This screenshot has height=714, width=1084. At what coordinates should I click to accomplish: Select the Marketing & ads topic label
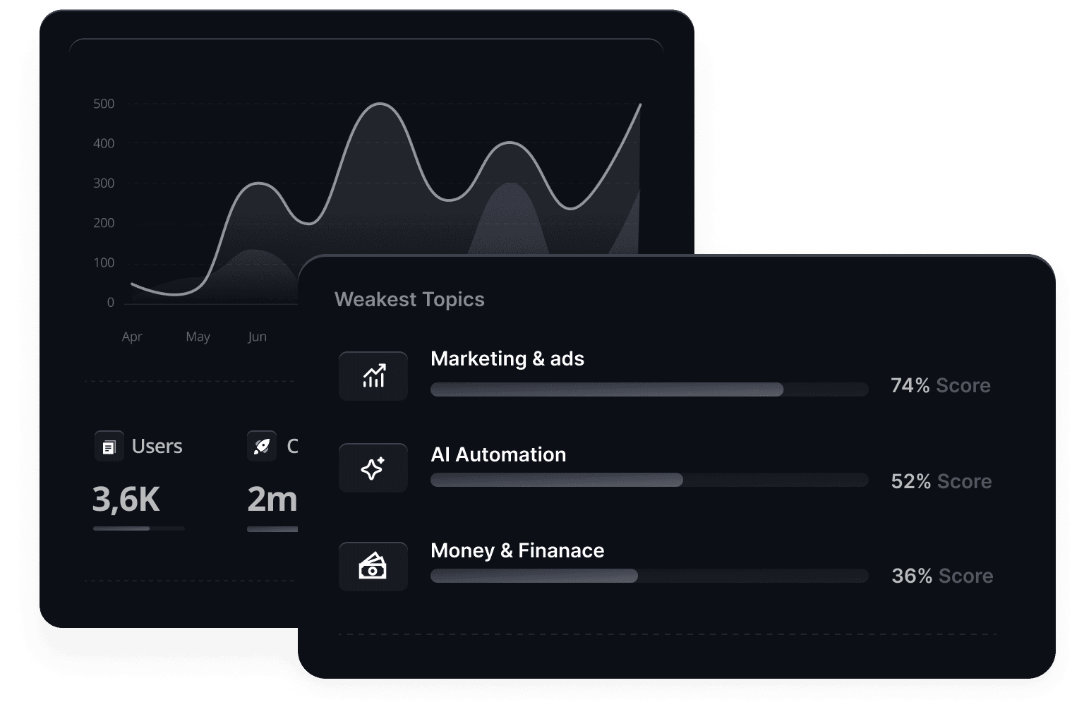[x=507, y=358]
